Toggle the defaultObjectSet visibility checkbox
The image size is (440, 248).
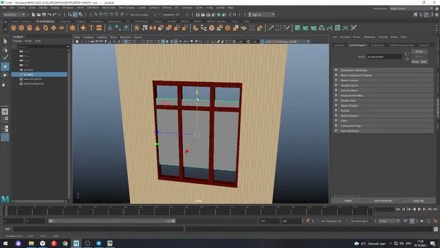[21, 84]
